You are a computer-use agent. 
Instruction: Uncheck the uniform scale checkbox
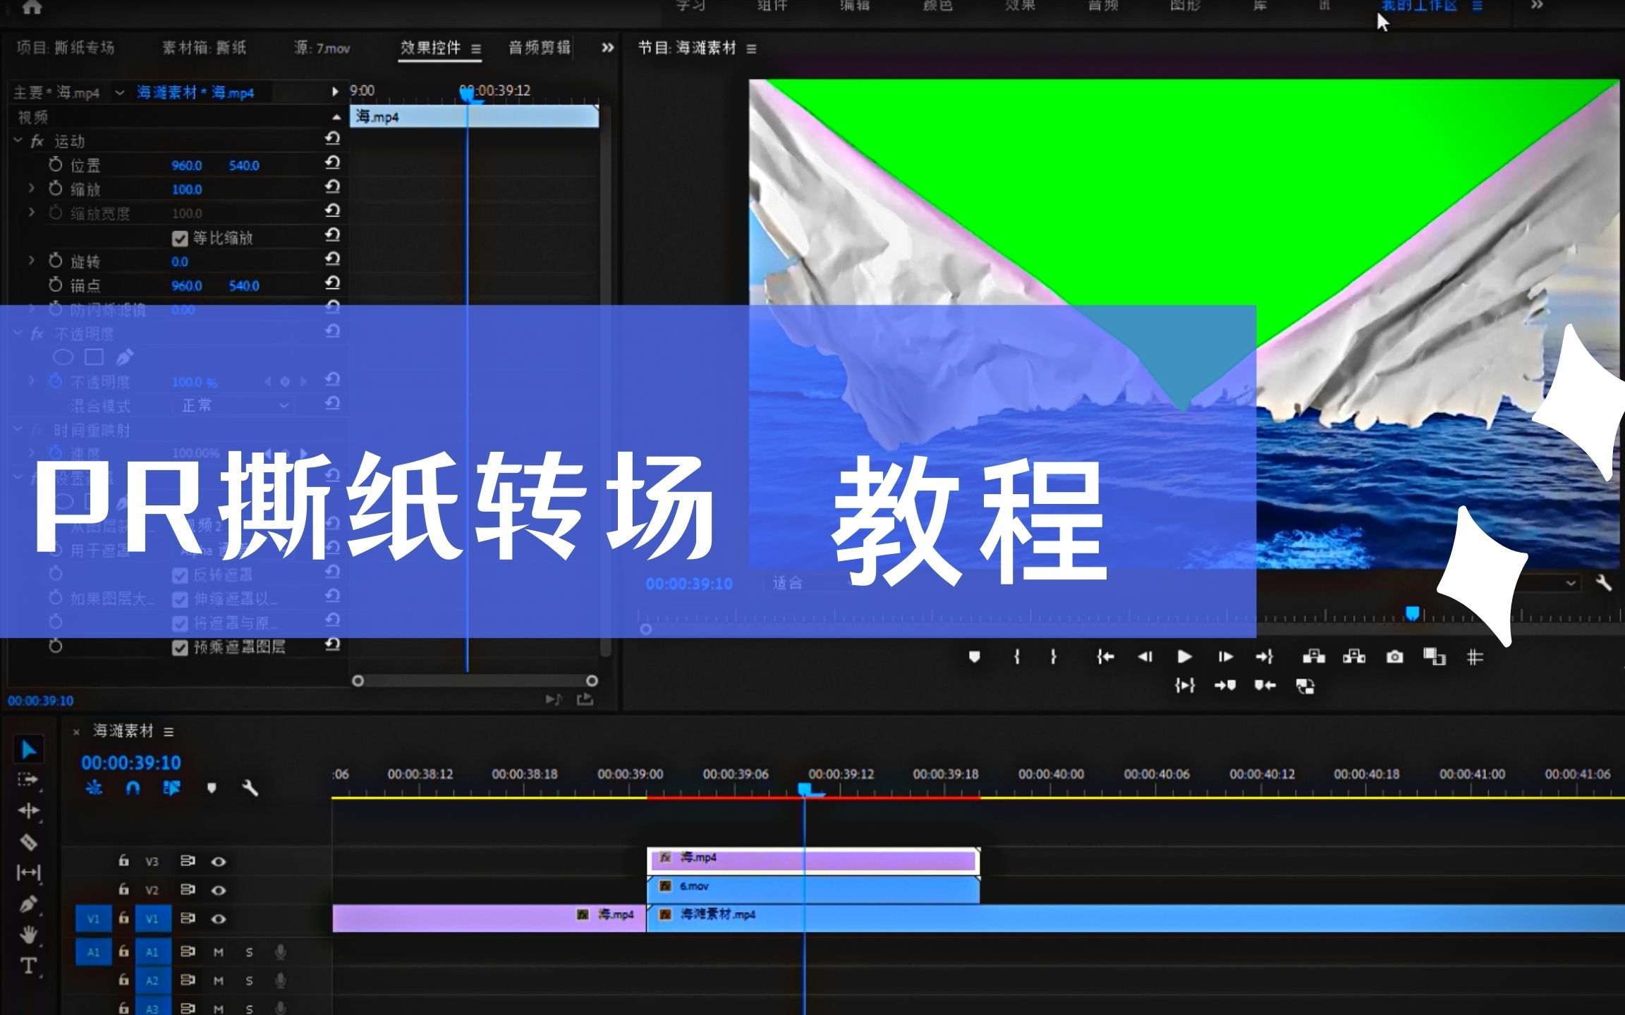tap(180, 238)
